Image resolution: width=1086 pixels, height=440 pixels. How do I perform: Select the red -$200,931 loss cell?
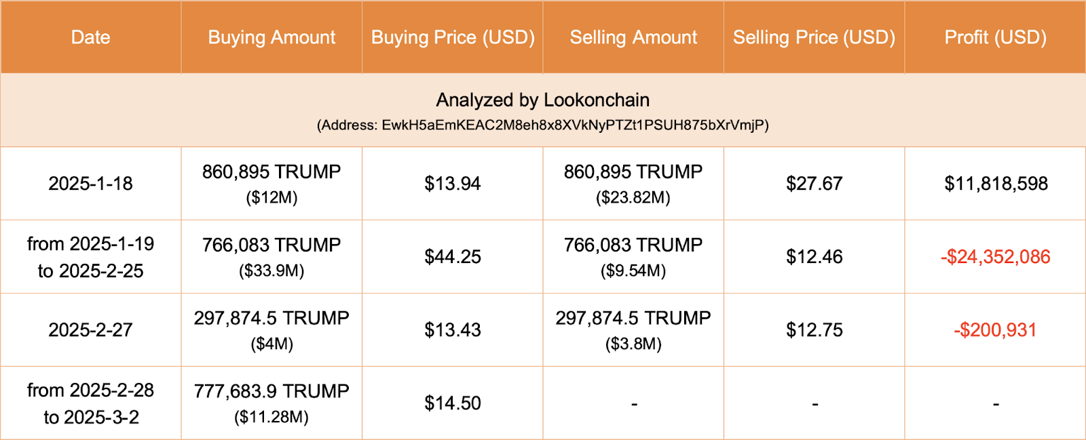995,330
